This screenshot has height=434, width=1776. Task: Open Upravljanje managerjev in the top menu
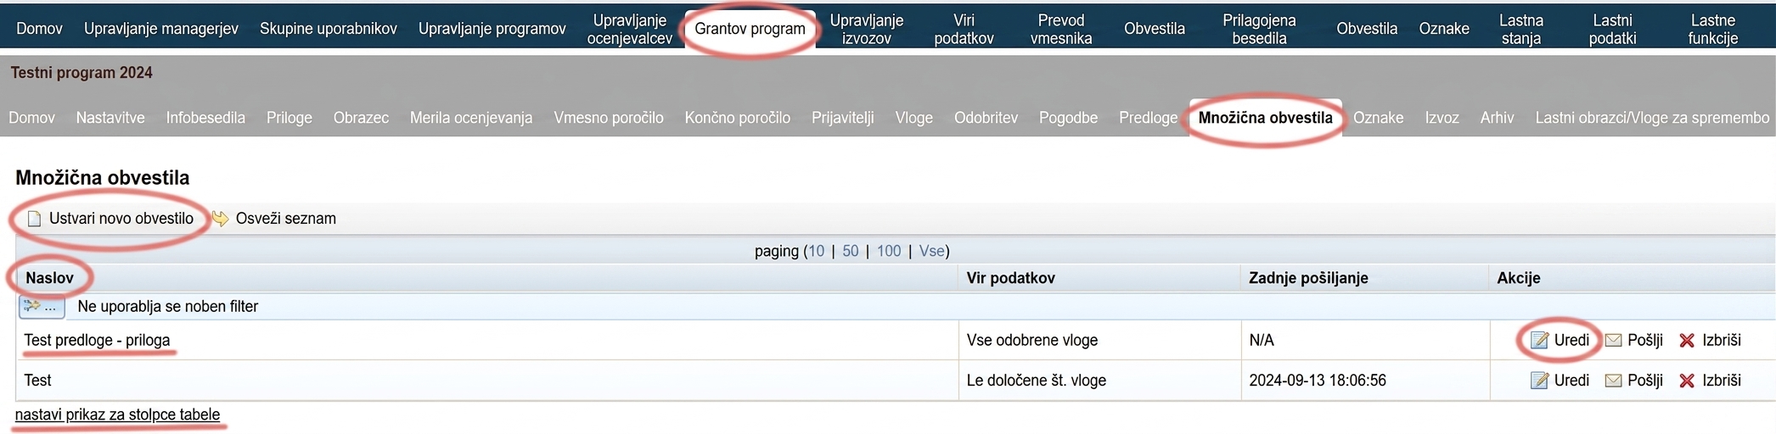click(160, 29)
